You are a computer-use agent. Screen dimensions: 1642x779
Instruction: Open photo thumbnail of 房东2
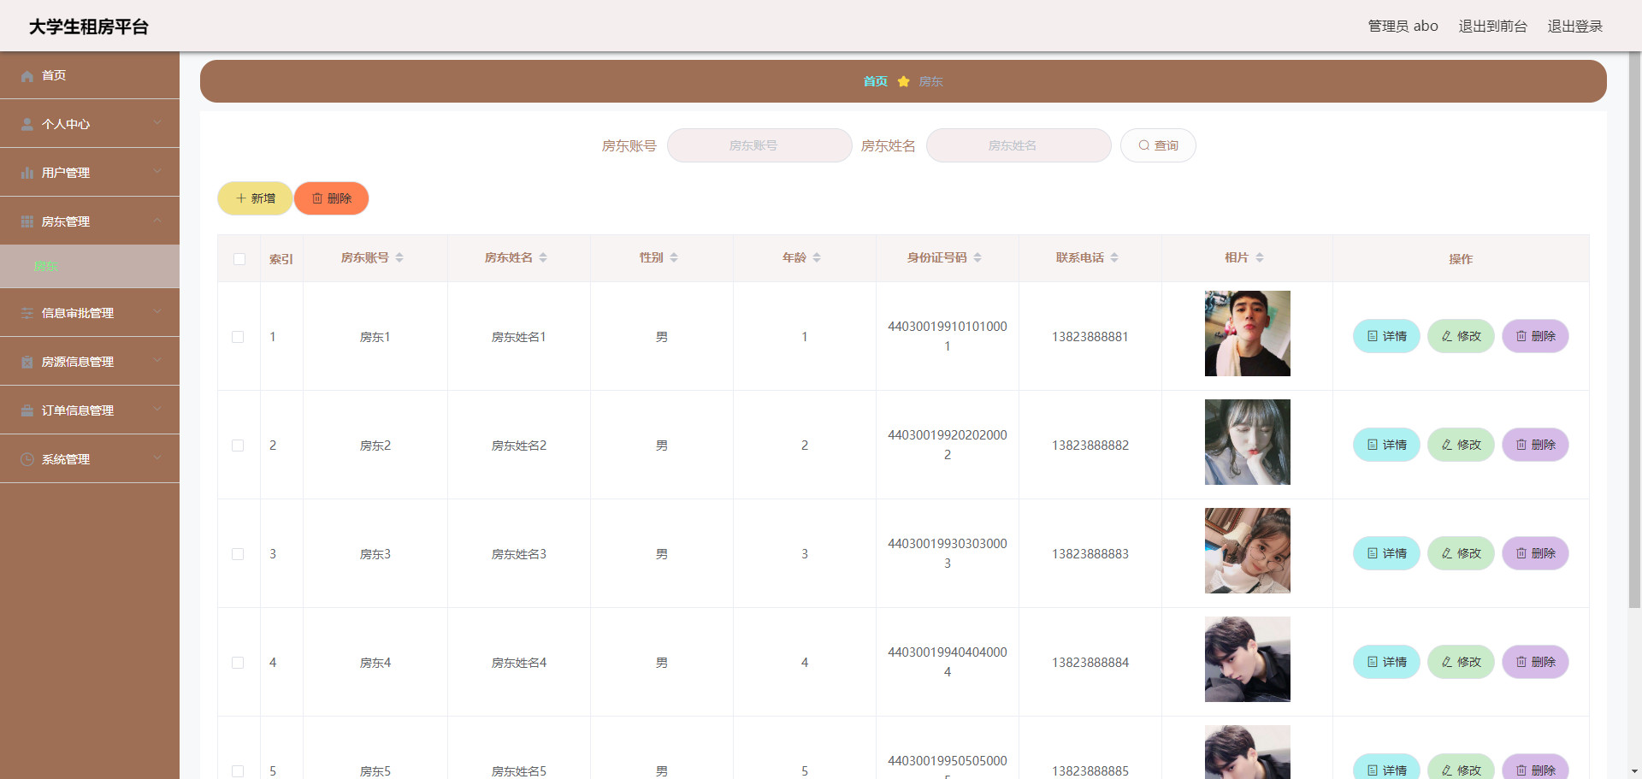(1247, 442)
